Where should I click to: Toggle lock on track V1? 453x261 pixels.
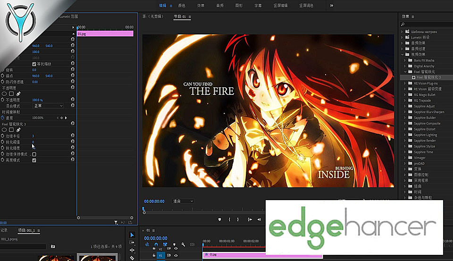(154, 255)
